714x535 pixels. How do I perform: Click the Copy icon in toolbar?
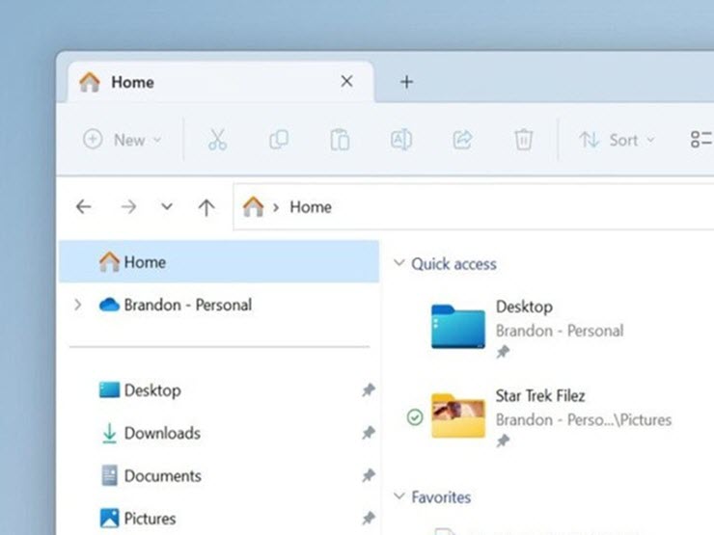(x=278, y=140)
